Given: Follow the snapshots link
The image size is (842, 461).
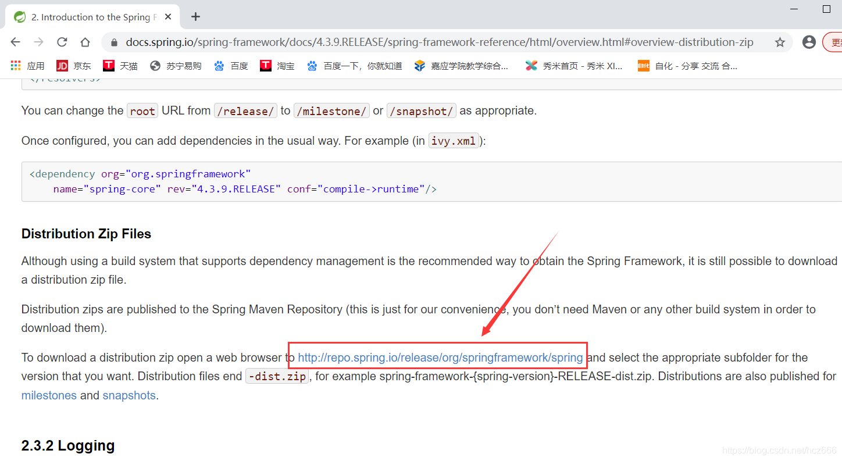Looking at the screenshot, I should tap(129, 395).
